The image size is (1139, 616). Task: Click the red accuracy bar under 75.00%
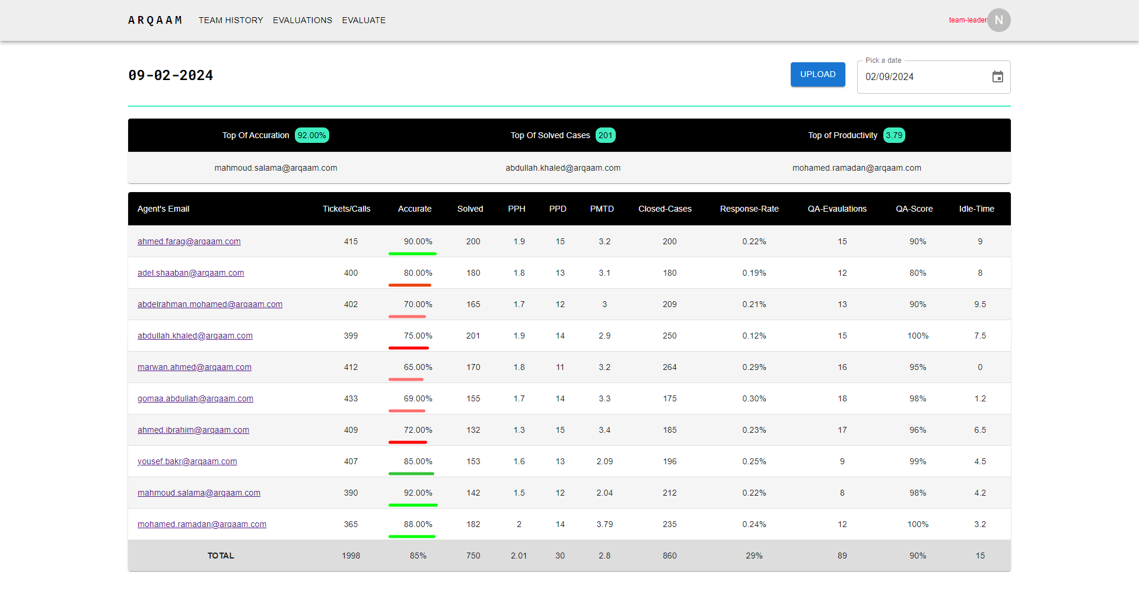click(409, 348)
